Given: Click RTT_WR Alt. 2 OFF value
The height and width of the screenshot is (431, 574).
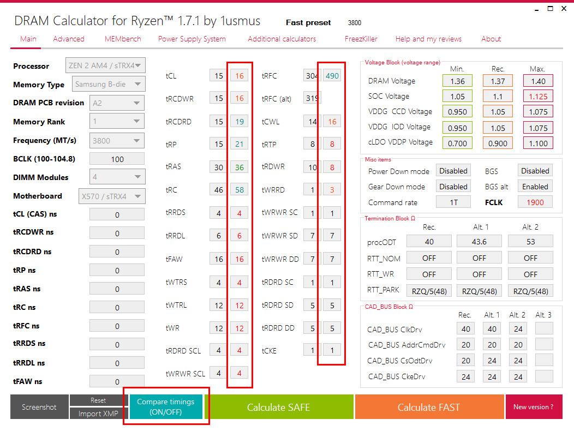Looking at the screenshot, I should tap(530, 274).
